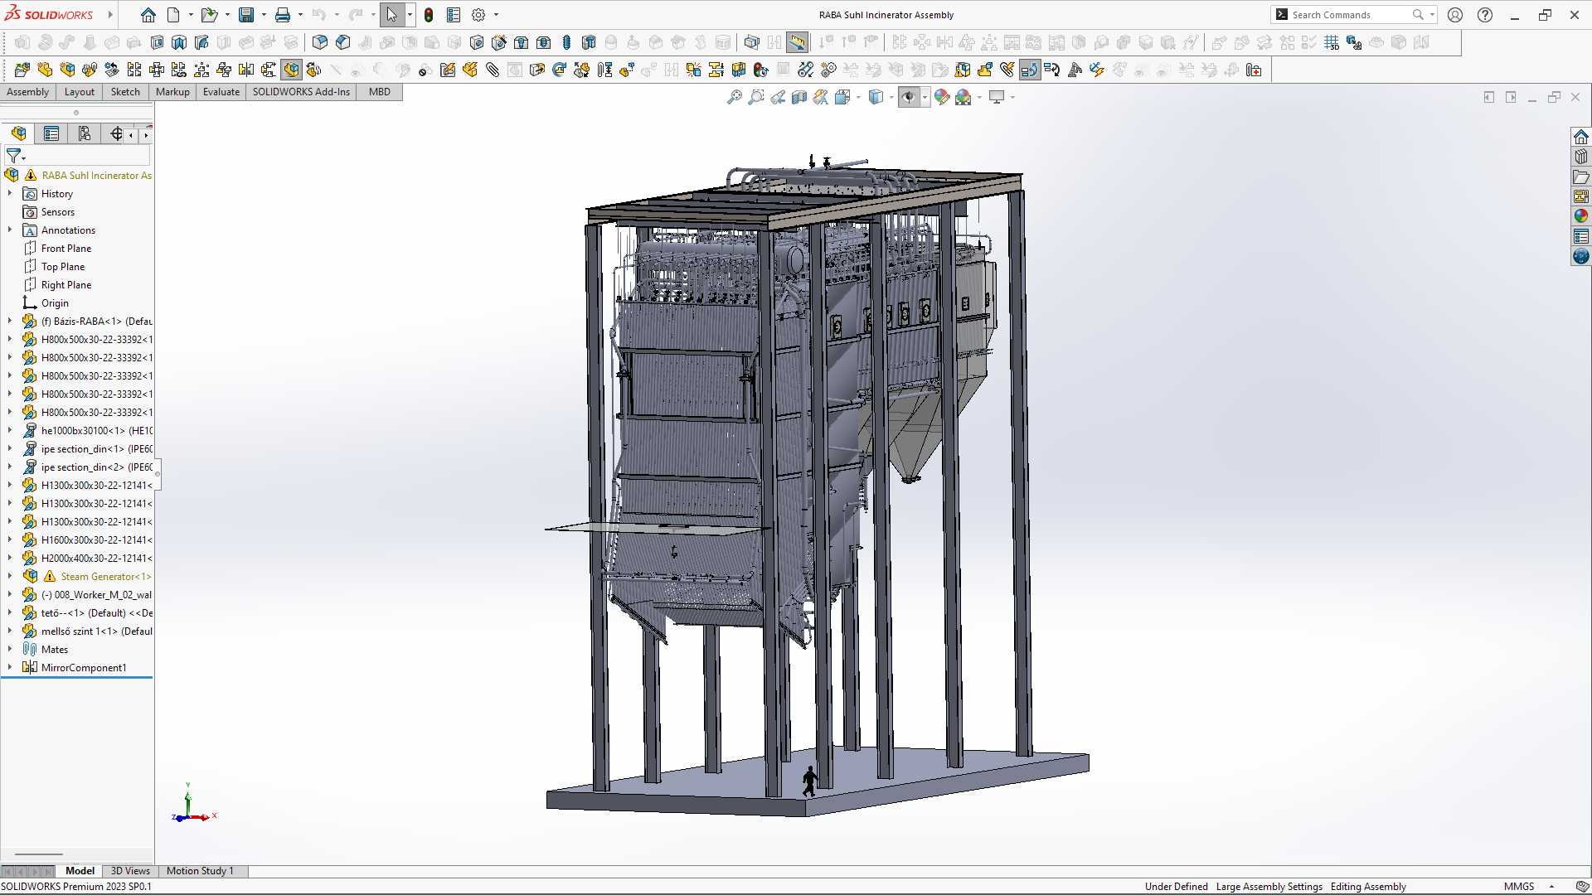Open the Motion Study 1 tab
1592x895 pixels.
pyautogui.click(x=200, y=871)
